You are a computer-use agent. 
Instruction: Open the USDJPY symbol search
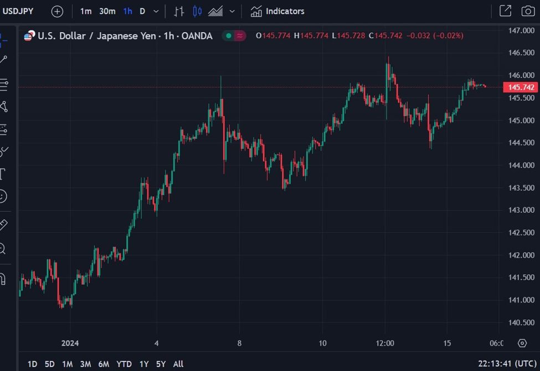(x=18, y=11)
